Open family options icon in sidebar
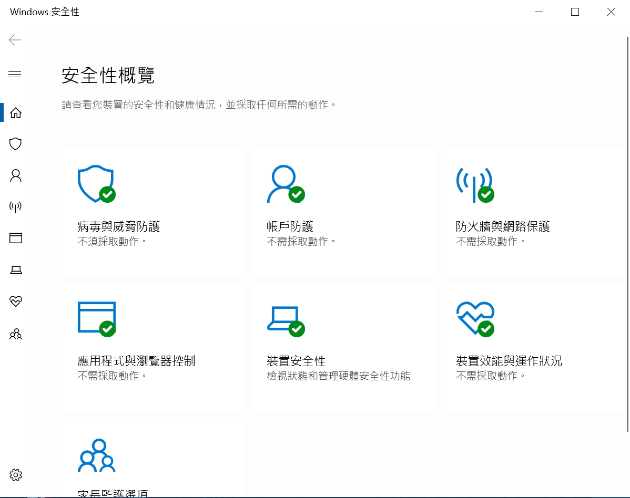The width and height of the screenshot is (630, 498). tap(16, 334)
